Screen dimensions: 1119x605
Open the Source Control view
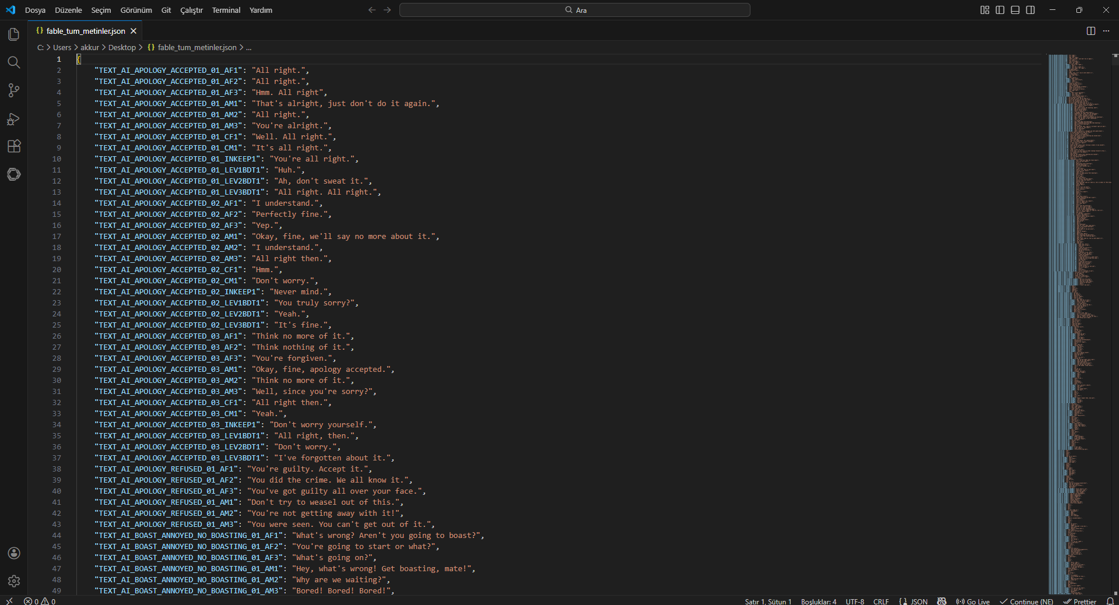14,90
